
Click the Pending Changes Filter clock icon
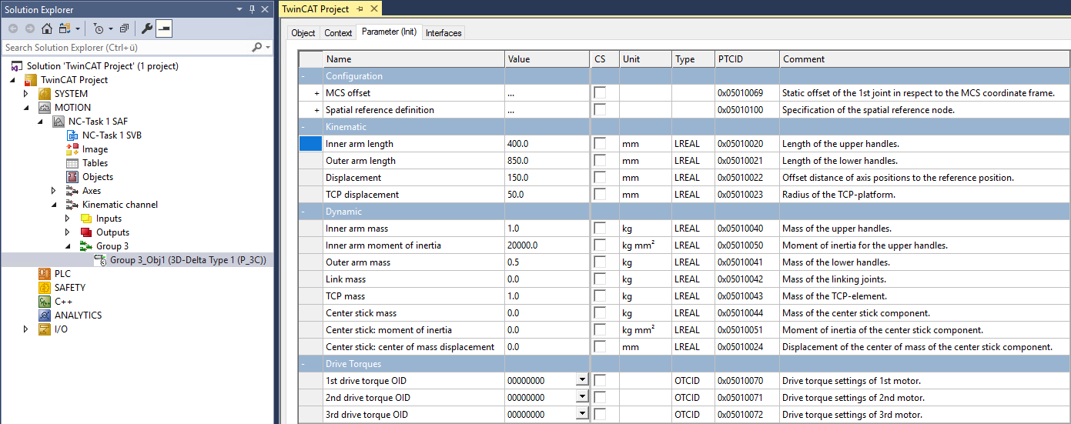pos(99,28)
